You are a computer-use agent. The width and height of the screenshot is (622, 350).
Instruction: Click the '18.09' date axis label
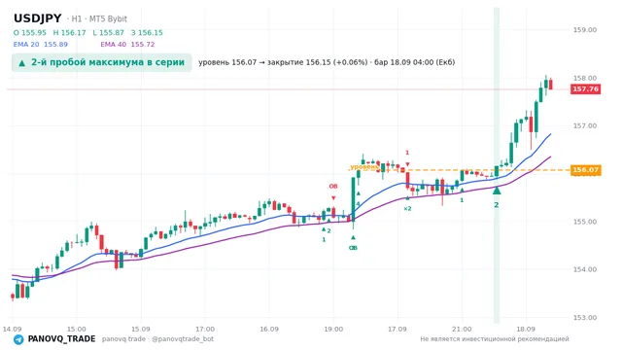pos(526,329)
